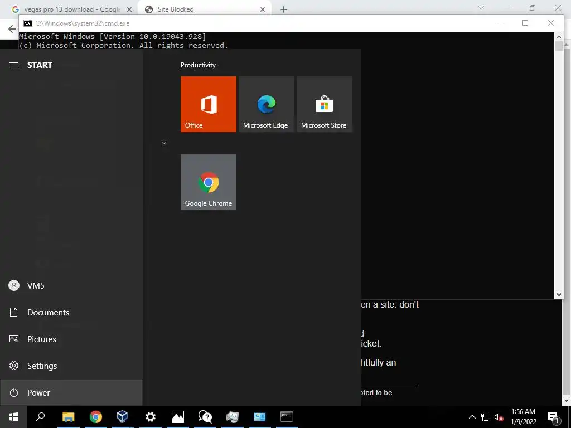
Task: Open a new Chrome tab
Action: click(284, 9)
